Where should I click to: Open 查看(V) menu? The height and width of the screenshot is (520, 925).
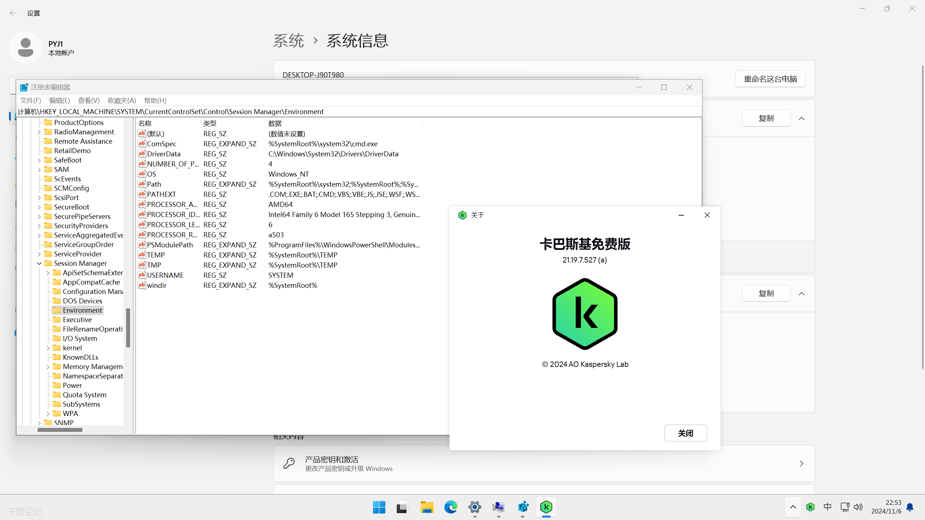89,100
